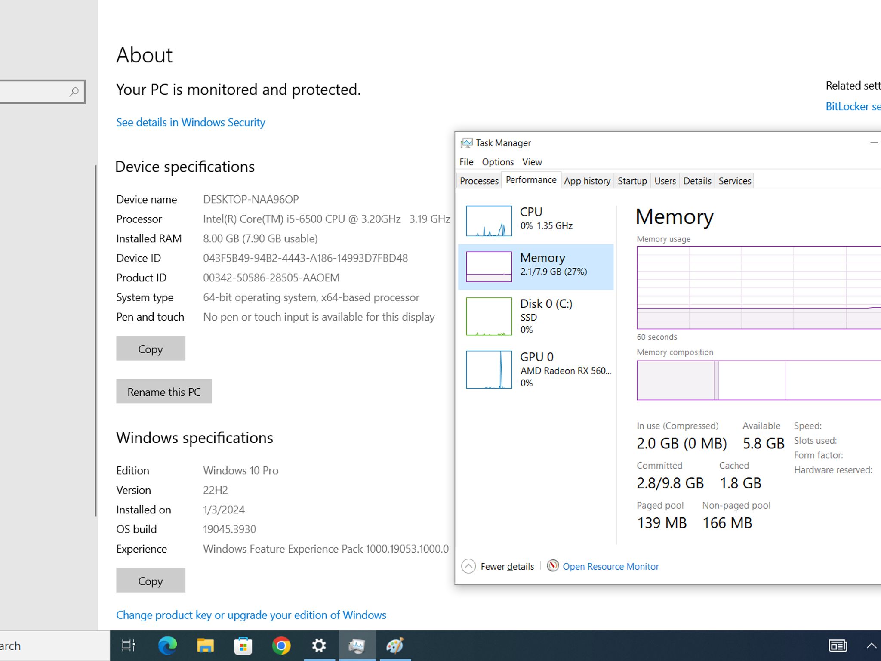Screen dimensions: 881x661
Task: Click the Settings sidebar scrollbar
Action: tap(95, 341)
